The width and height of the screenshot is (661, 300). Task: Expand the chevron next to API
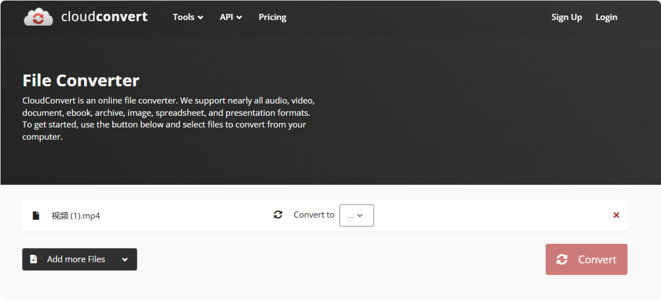(x=239, y=18)
